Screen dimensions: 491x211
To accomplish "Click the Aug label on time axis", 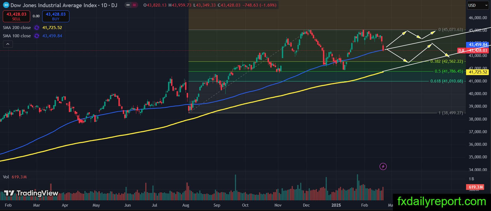I will (x=186, y=205).
